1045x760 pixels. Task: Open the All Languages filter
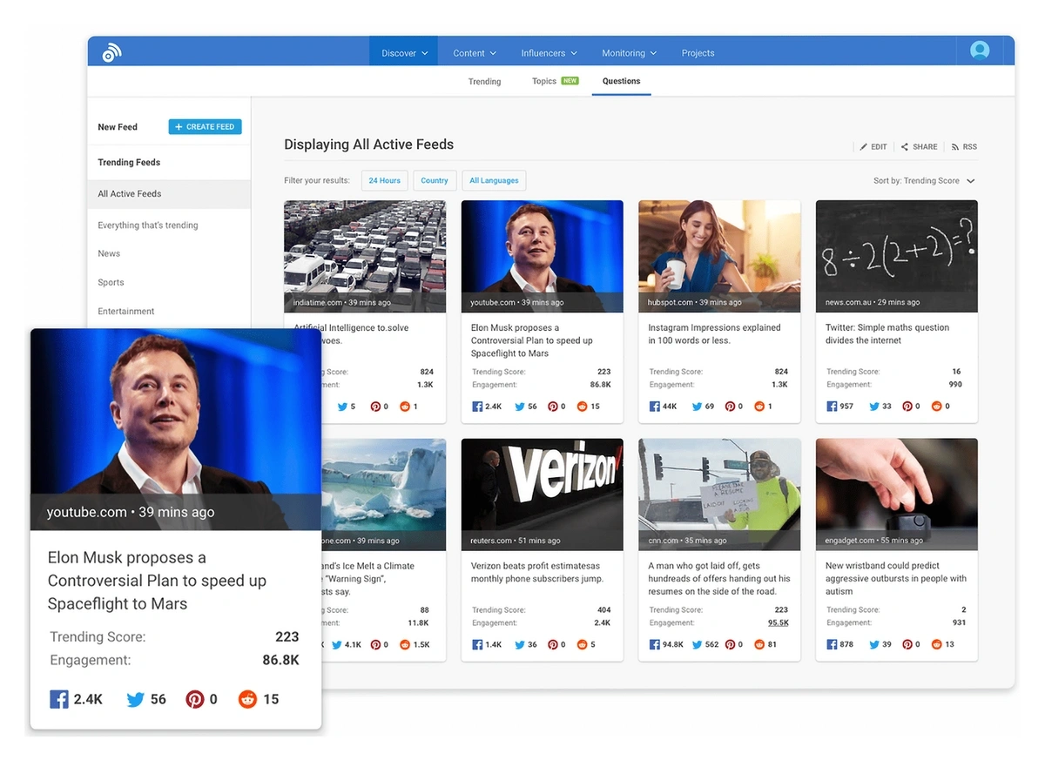494,181
